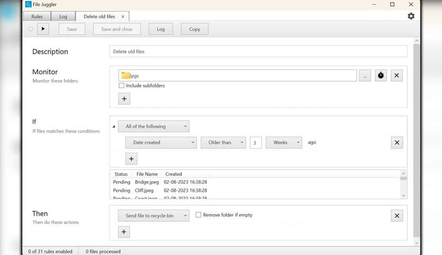Click Pending status of Cliff.jpeg
Viewport: 442px width, 255px height.
click(x=122, y=190)
